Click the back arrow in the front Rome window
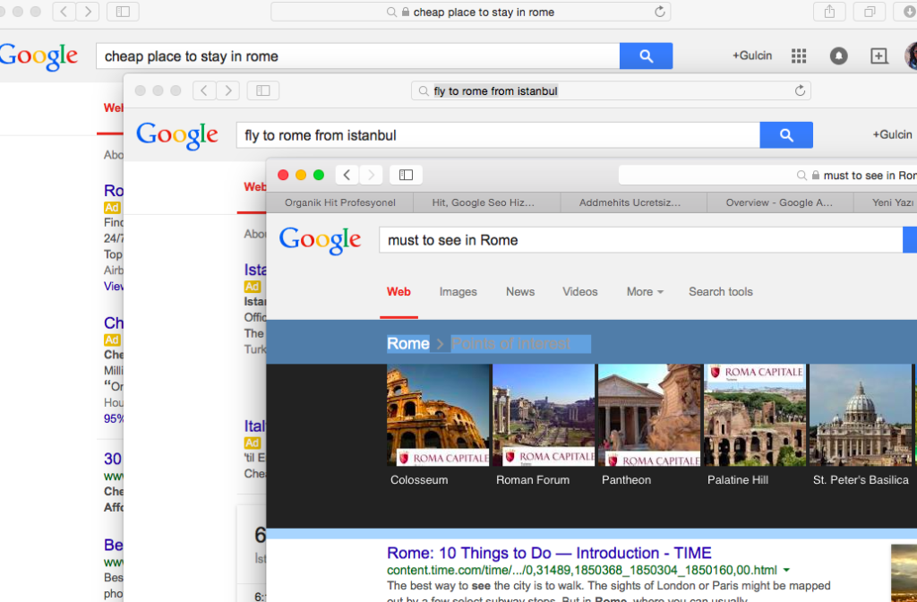 (347, 175)
